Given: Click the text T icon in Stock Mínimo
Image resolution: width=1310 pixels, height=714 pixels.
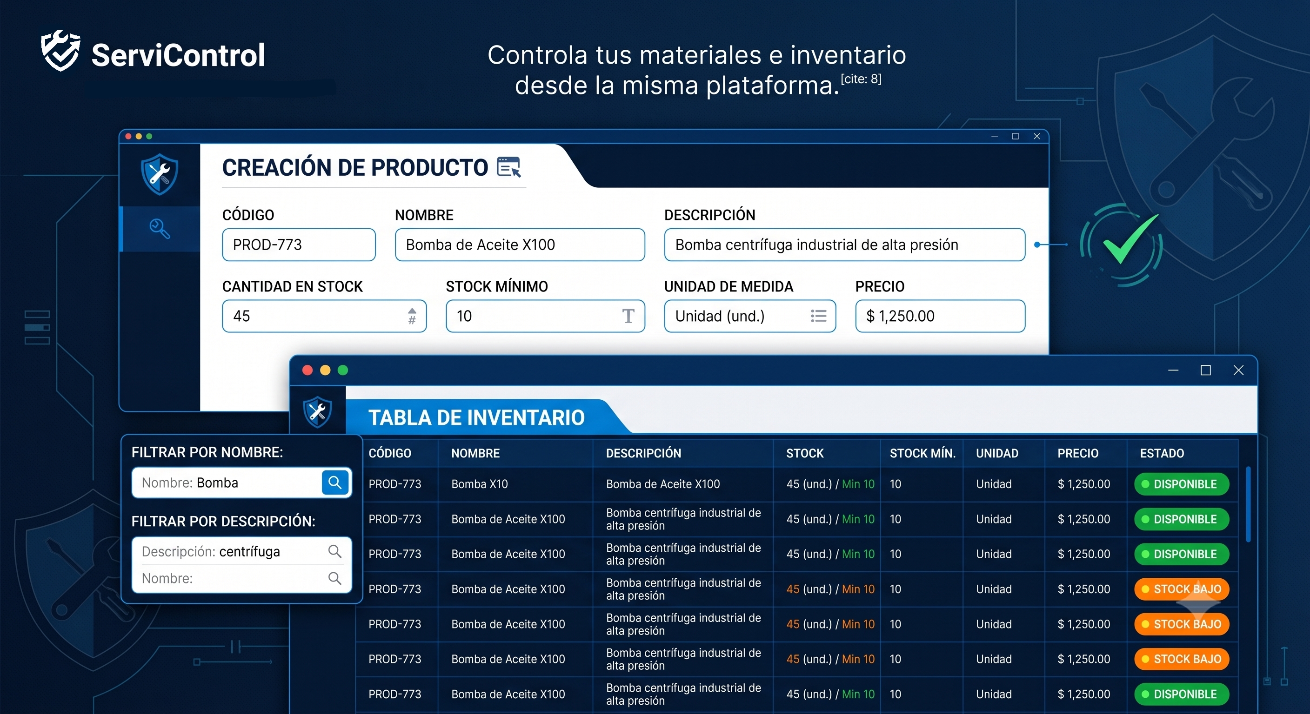Looking at the screenshot, I should click(628, 316).
